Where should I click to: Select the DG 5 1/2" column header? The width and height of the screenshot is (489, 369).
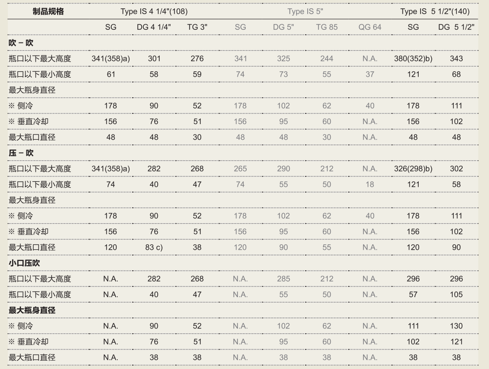456,27
